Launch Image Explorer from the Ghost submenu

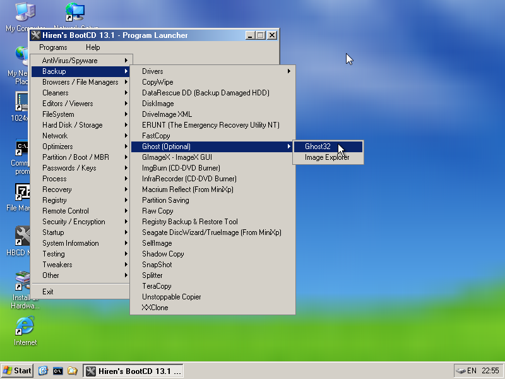pos(328,157)
